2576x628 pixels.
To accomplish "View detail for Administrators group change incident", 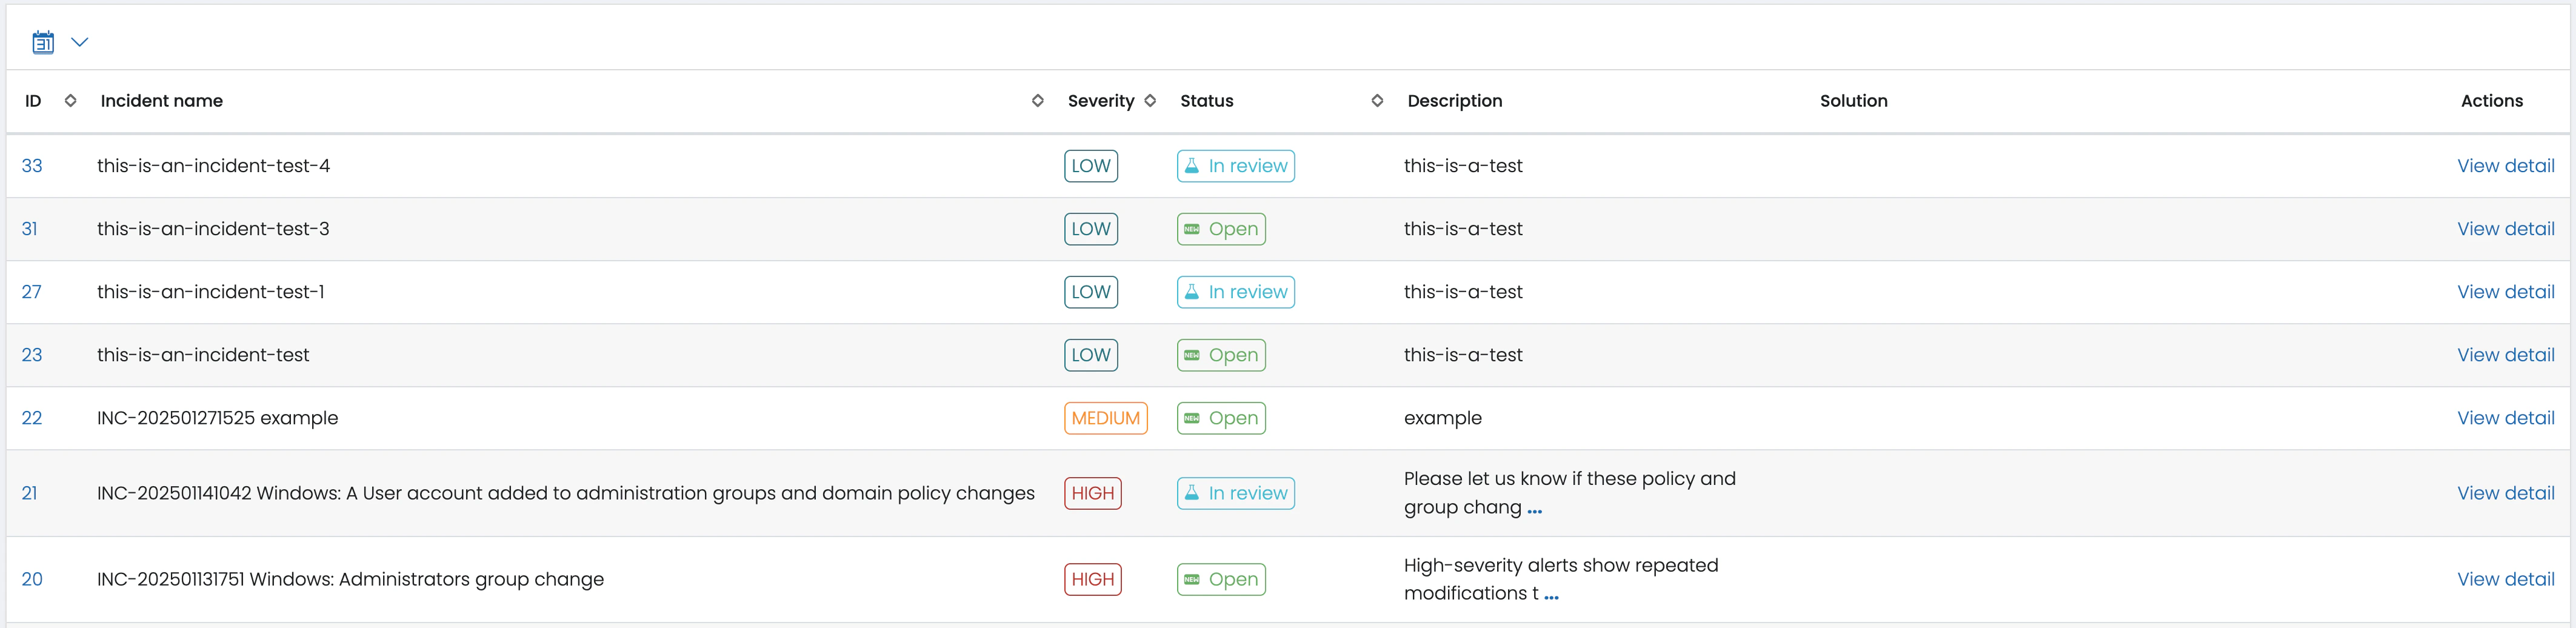I will click(x=2505, y=579).
